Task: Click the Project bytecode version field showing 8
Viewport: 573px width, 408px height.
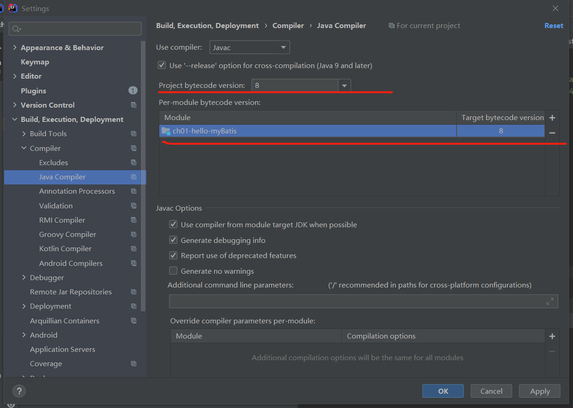Action: pyautogui.click(x=295, y=86)
